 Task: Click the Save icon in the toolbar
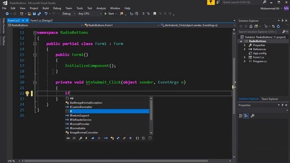34,14
